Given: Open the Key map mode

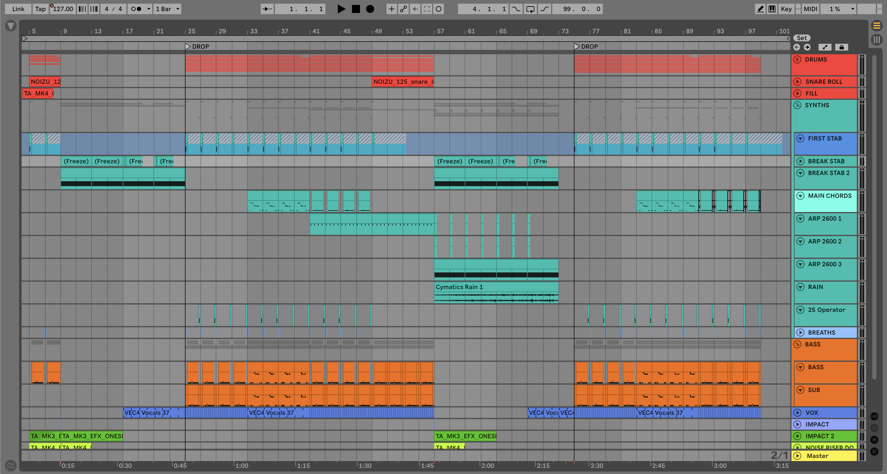Looking at the screenshot, I should point(786,9).
